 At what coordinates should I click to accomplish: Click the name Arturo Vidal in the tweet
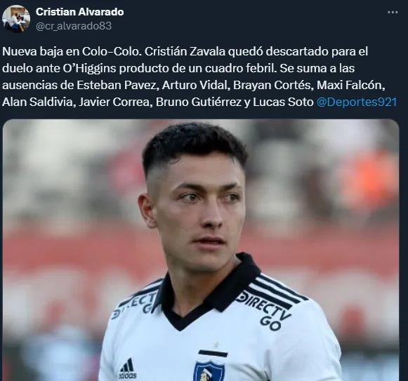pyautogui.click(x=195, y=85)
